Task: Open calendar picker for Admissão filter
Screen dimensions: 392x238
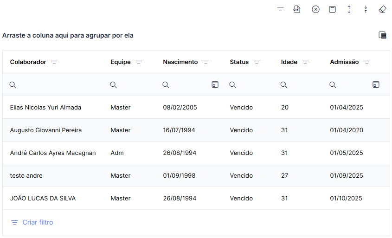Action: point(376,84)
